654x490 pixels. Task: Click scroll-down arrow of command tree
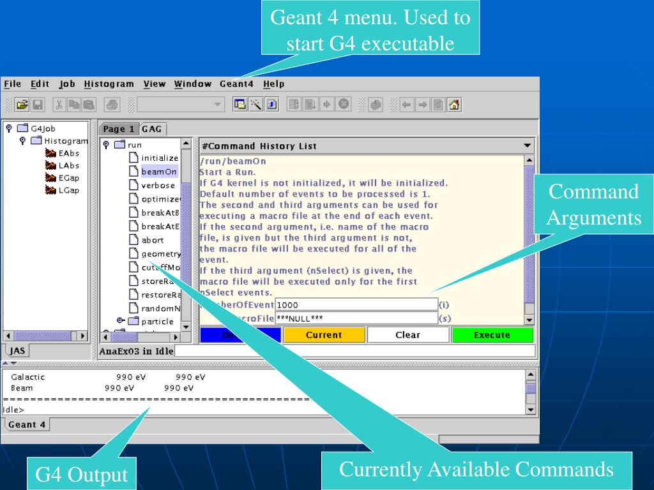click(x=186, y=326)
